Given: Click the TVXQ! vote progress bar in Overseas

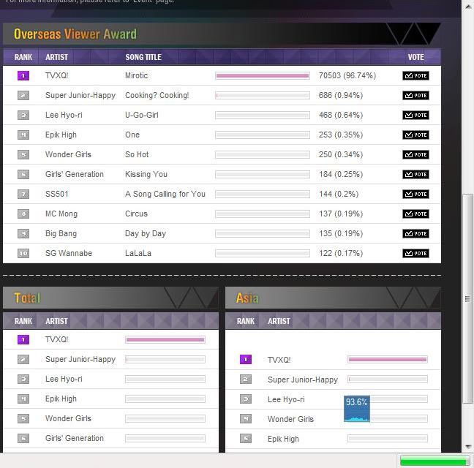Looking at the screenshot, I should click(x=263, y=75).
